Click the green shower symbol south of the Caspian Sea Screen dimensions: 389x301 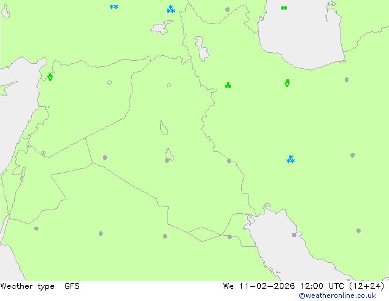(287, 83)
